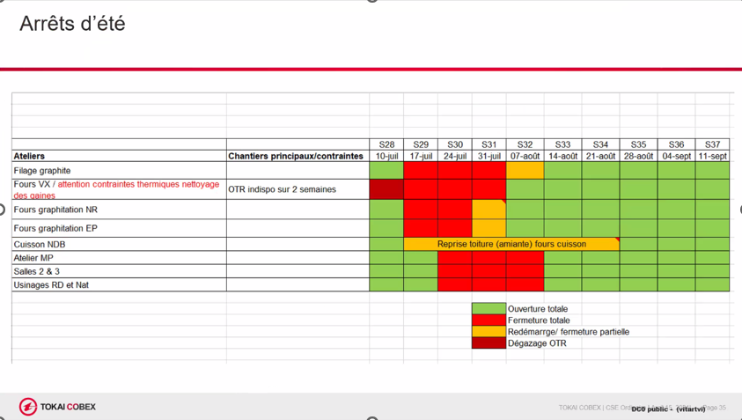Screen dimensions: 742x420
Task: Select the Usinages RD et Nat row label
Action: coord(118,285)
